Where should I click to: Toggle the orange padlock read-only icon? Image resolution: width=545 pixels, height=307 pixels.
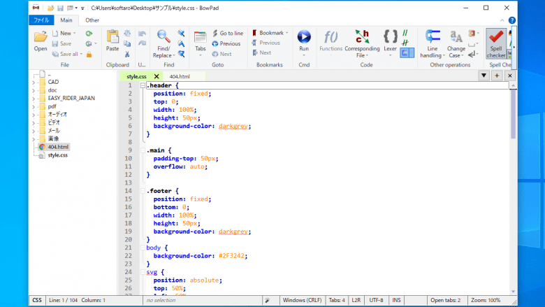coord(89,55)
